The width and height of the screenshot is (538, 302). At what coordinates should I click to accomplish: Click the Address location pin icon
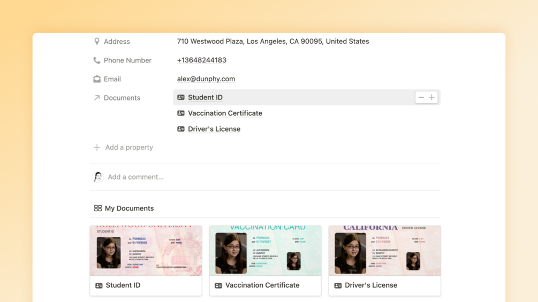[97, 42]
